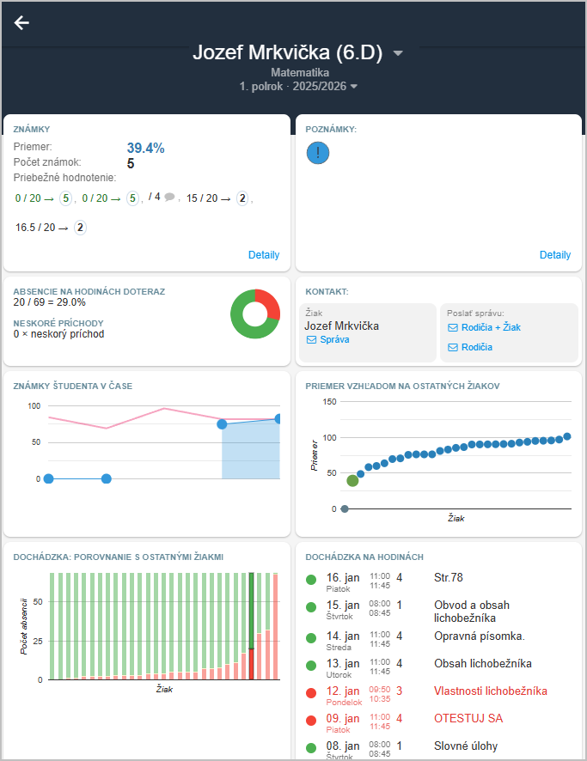Open Detaily link in Poznámky card
This screenshot has width=587, height=761.
[x=554, y=255]
